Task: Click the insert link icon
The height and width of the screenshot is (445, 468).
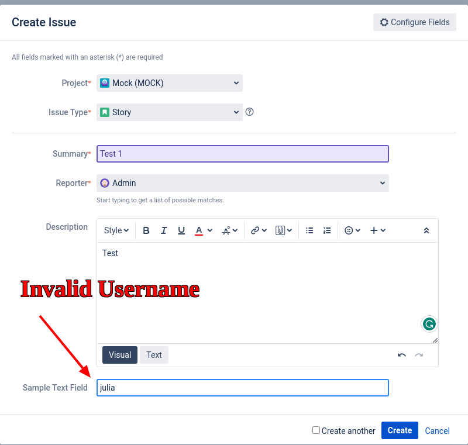Action: click(x=255, y=230)
